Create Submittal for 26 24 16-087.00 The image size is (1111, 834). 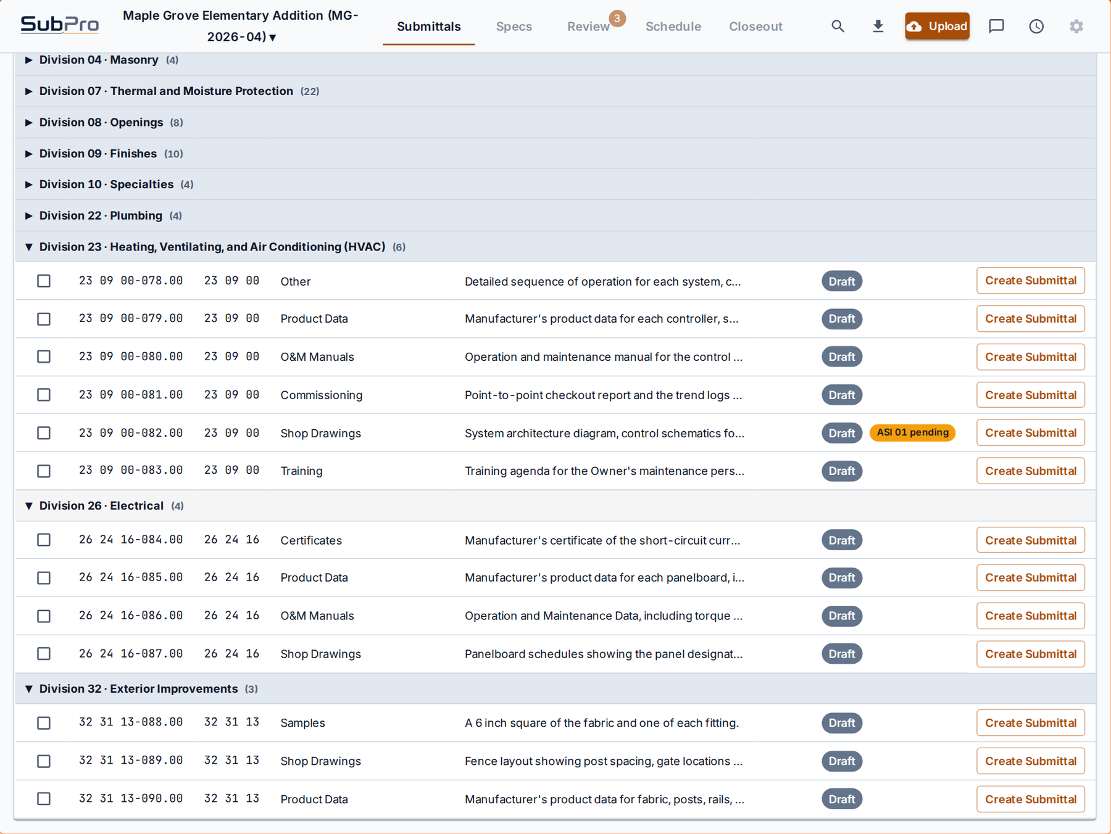[1030, 654]
